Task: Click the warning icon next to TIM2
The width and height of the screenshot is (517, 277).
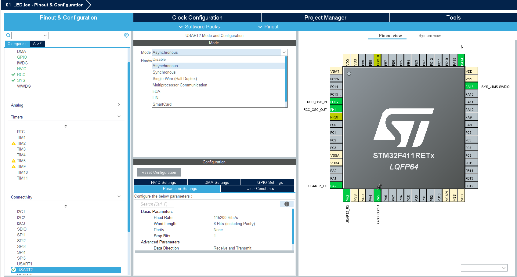Action: pos(13,143)
